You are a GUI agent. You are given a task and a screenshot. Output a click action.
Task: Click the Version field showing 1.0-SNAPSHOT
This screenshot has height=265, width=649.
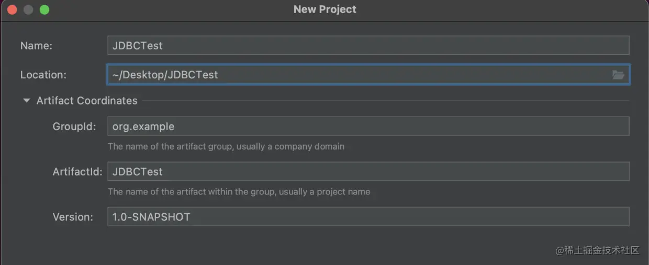click(x=367, y=216)
